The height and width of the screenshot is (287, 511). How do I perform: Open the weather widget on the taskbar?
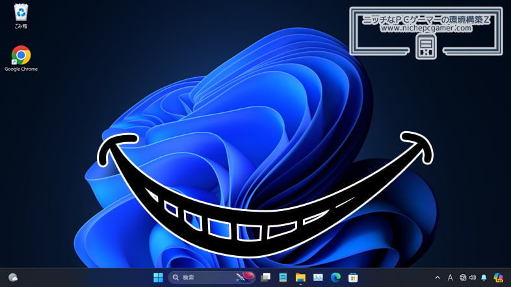(13, 277)
